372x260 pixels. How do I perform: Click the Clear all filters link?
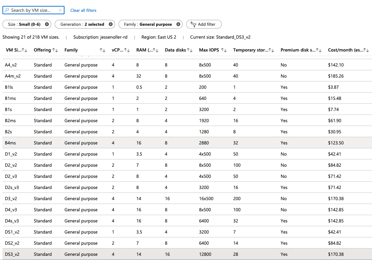[x=83, y=10]
